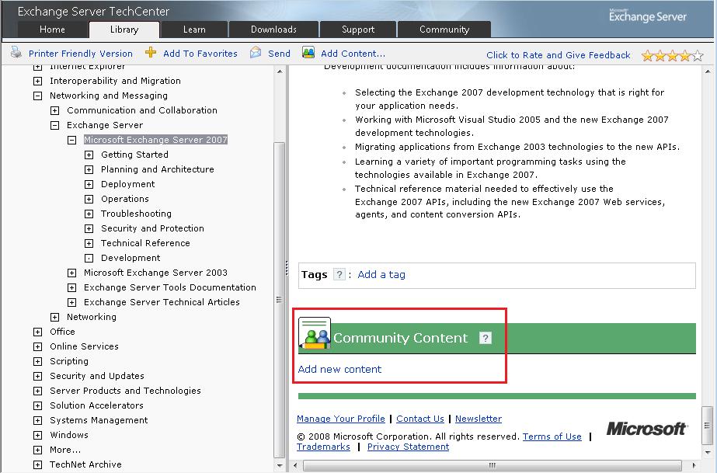The width and height of the screenshot is (717, 473).
Task: Open the Downloads tab
Action: point(273,30)
